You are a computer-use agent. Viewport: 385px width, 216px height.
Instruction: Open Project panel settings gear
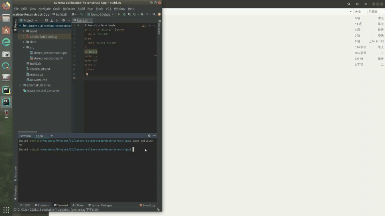pos(63,20)
